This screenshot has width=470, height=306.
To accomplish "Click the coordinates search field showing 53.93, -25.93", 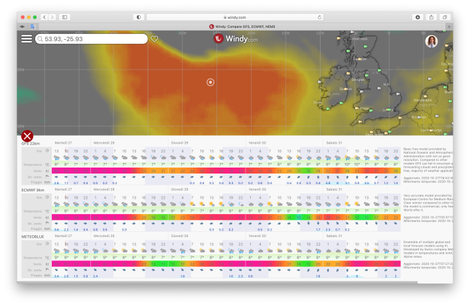I will pos(92,39).
